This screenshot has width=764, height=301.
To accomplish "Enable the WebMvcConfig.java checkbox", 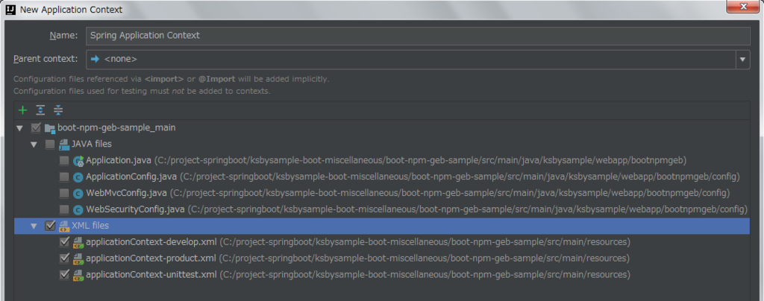I will tap(64, 193).
